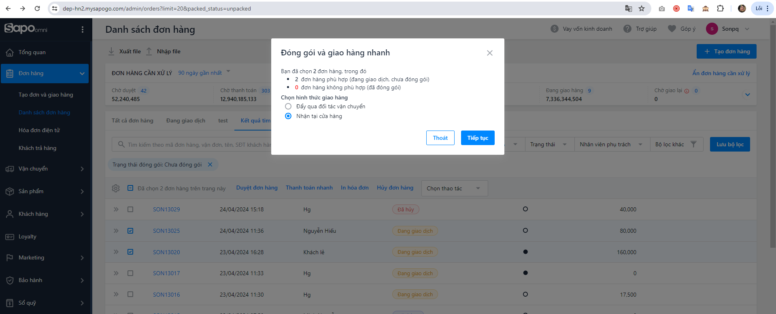Screen dimensions: 776x314
Task: Bookmark this page with the star icon
Action: click(x=642, y=8)
